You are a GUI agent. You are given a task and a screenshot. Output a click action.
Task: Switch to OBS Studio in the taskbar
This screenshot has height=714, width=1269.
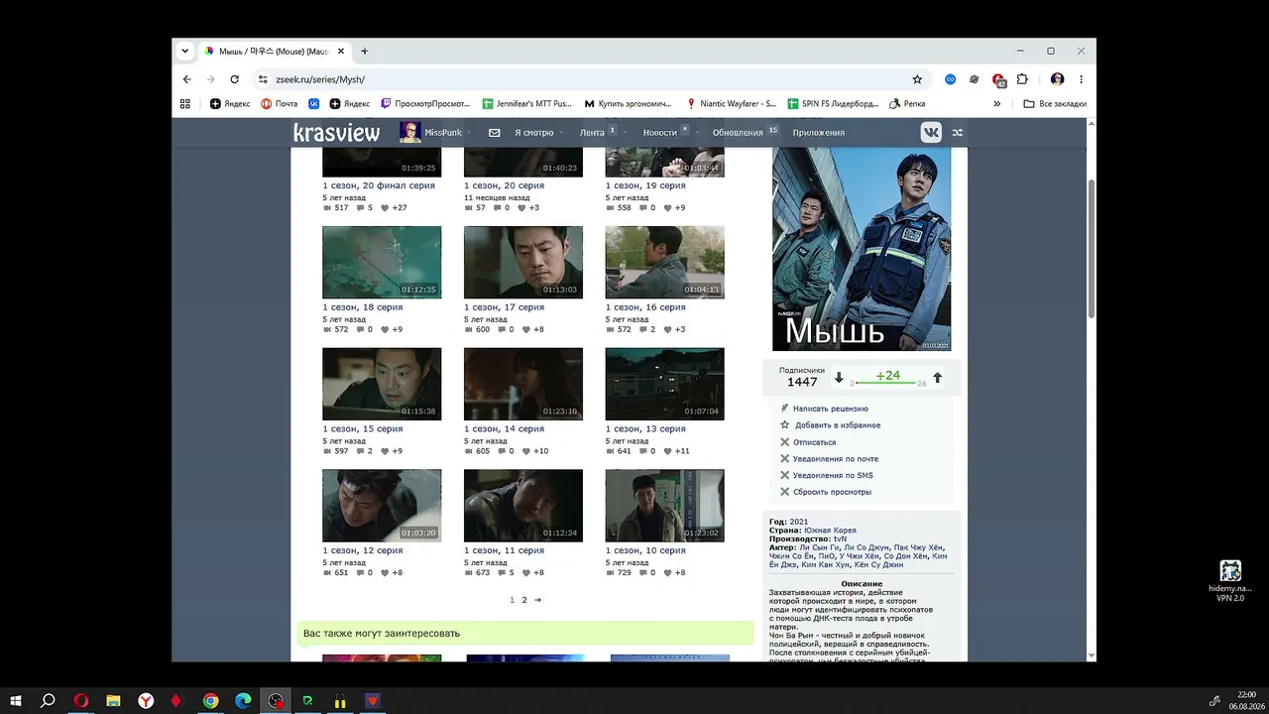pos(276,701)
